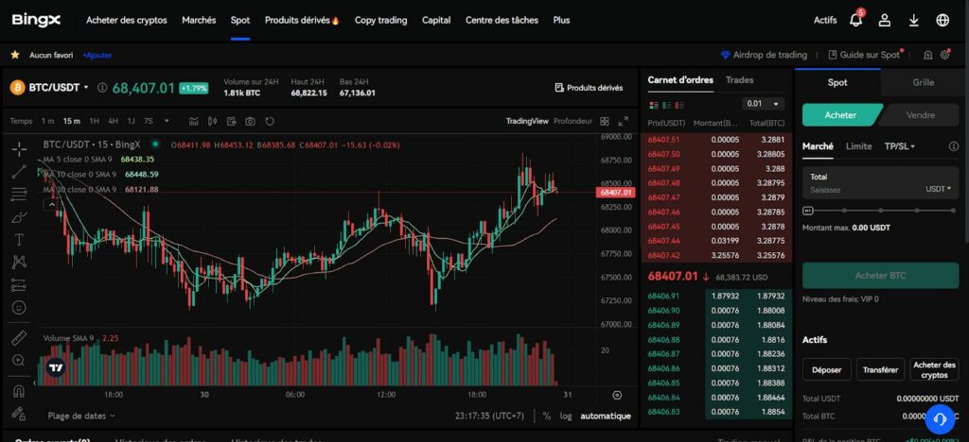
Task: Toggle the logarithmic scale (log)
Action: click(565, 416)
